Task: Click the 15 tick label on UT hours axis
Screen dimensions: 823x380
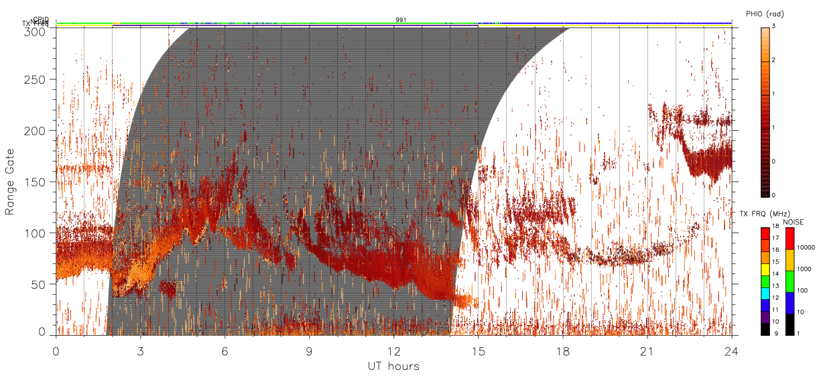Action: click(x=478, y=351)
